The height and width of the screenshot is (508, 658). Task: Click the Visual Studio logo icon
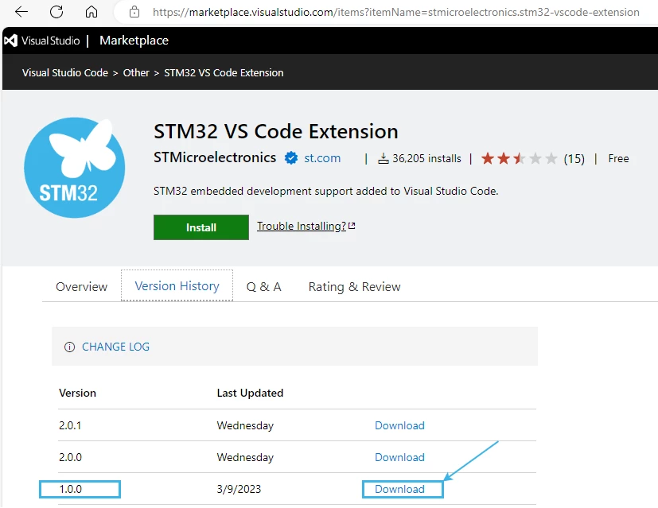[x=10, y=41]
